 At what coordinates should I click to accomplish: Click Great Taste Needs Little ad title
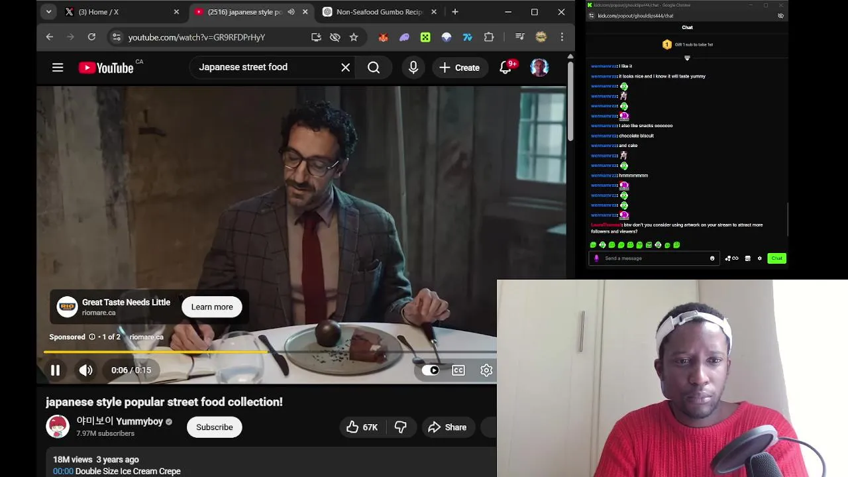[x=126, y=302]
